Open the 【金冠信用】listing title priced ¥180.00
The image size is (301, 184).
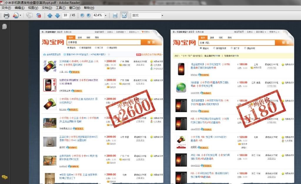[x=210, y=66]
